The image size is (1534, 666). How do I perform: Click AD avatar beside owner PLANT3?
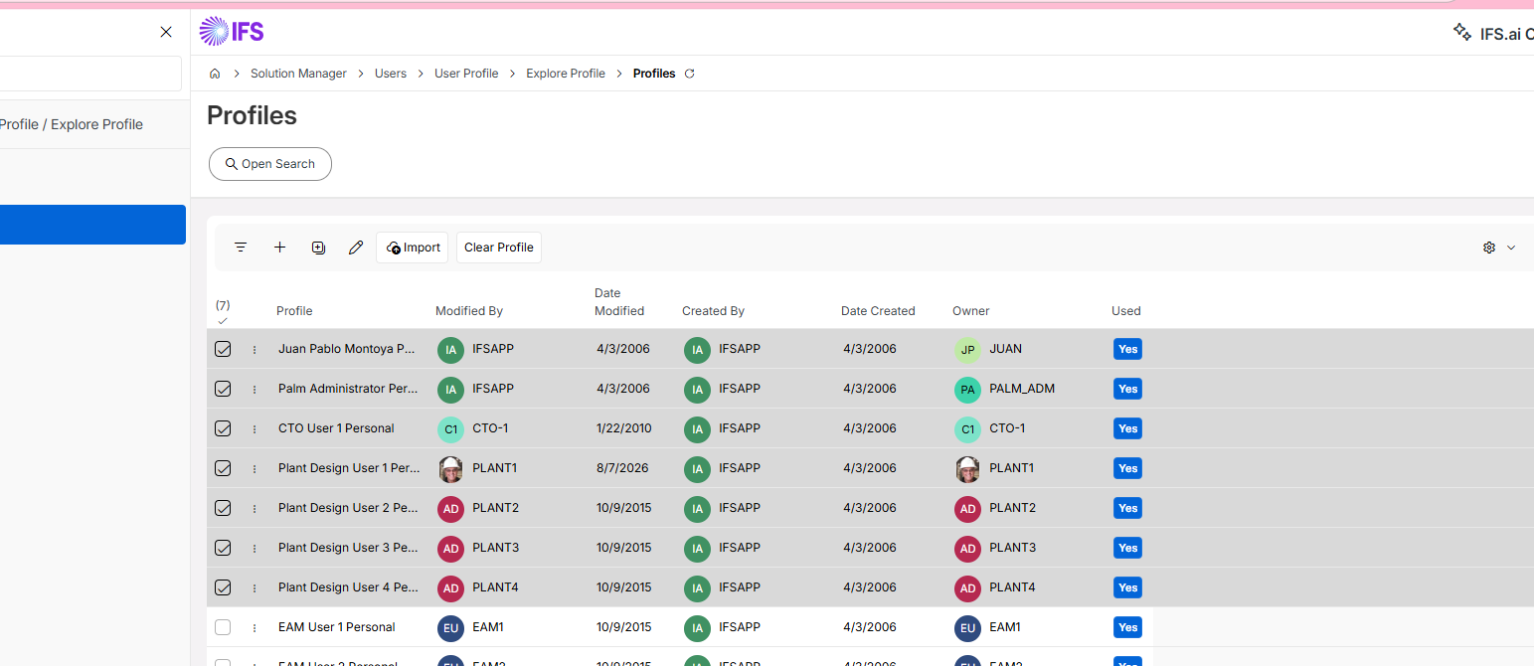coord(967,549)
